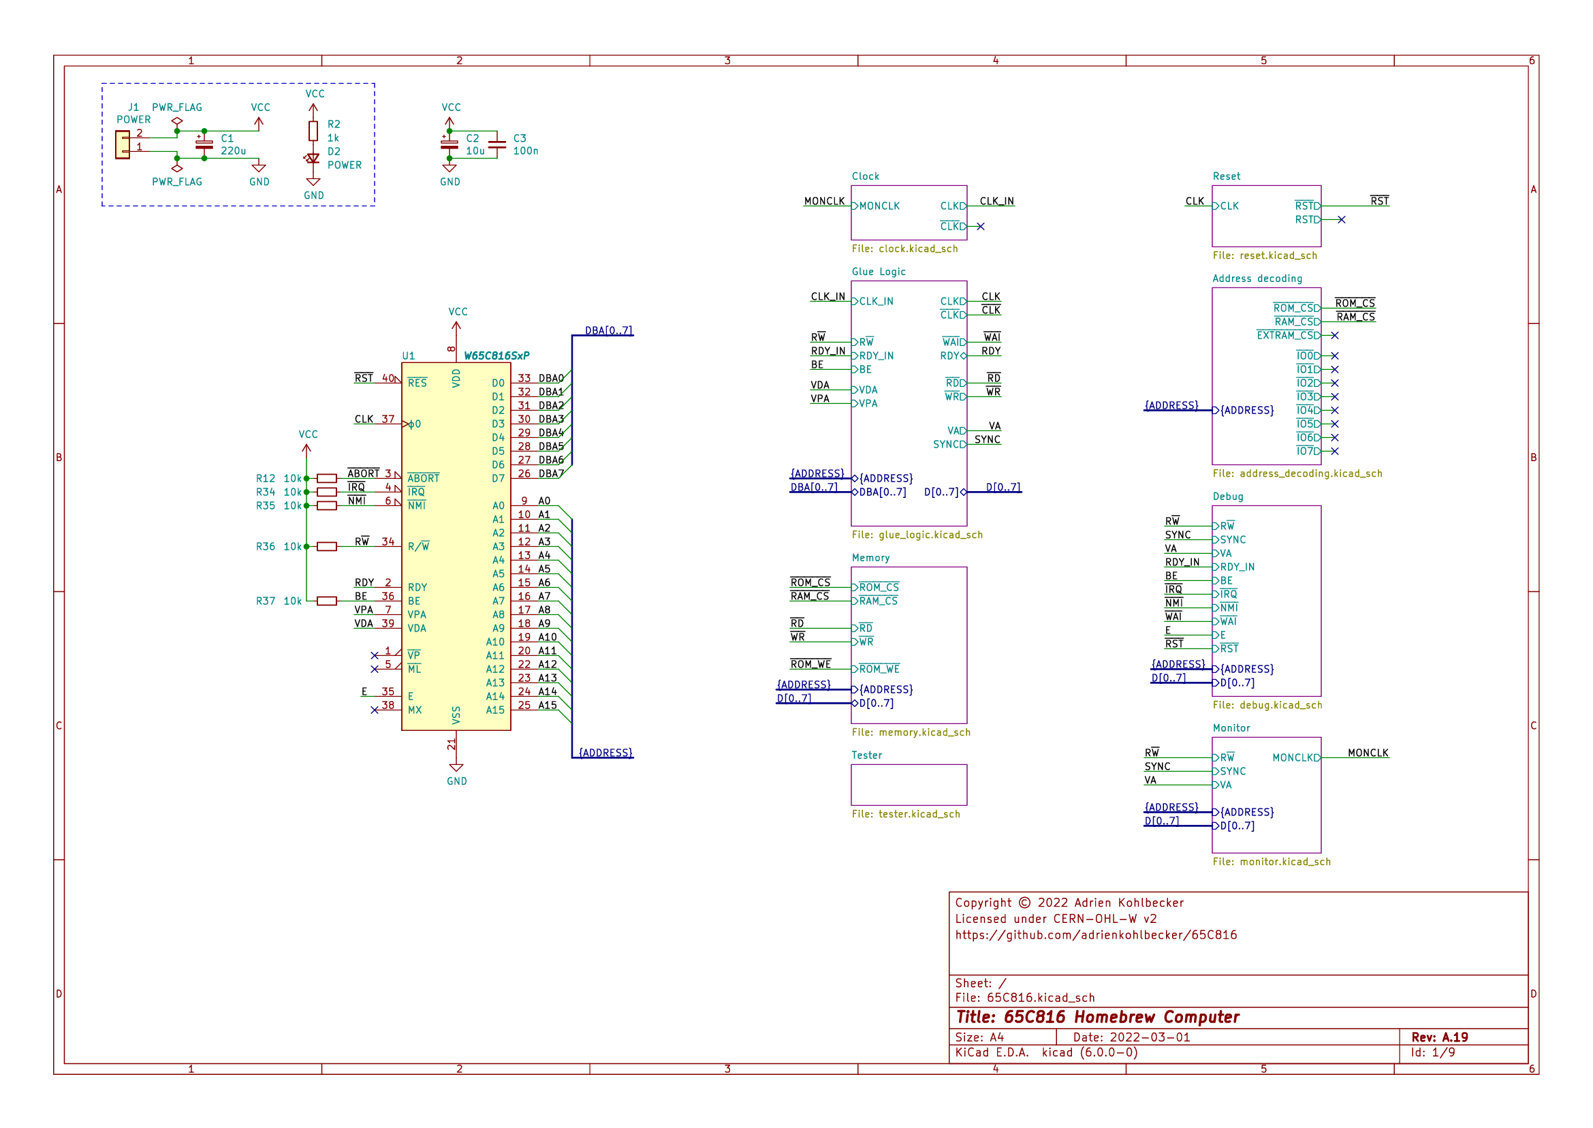Viewport: 1593px width, 1128px height.
Task: Click the no-connect X on U1 VP pin 1
Action: click(375, 656)
